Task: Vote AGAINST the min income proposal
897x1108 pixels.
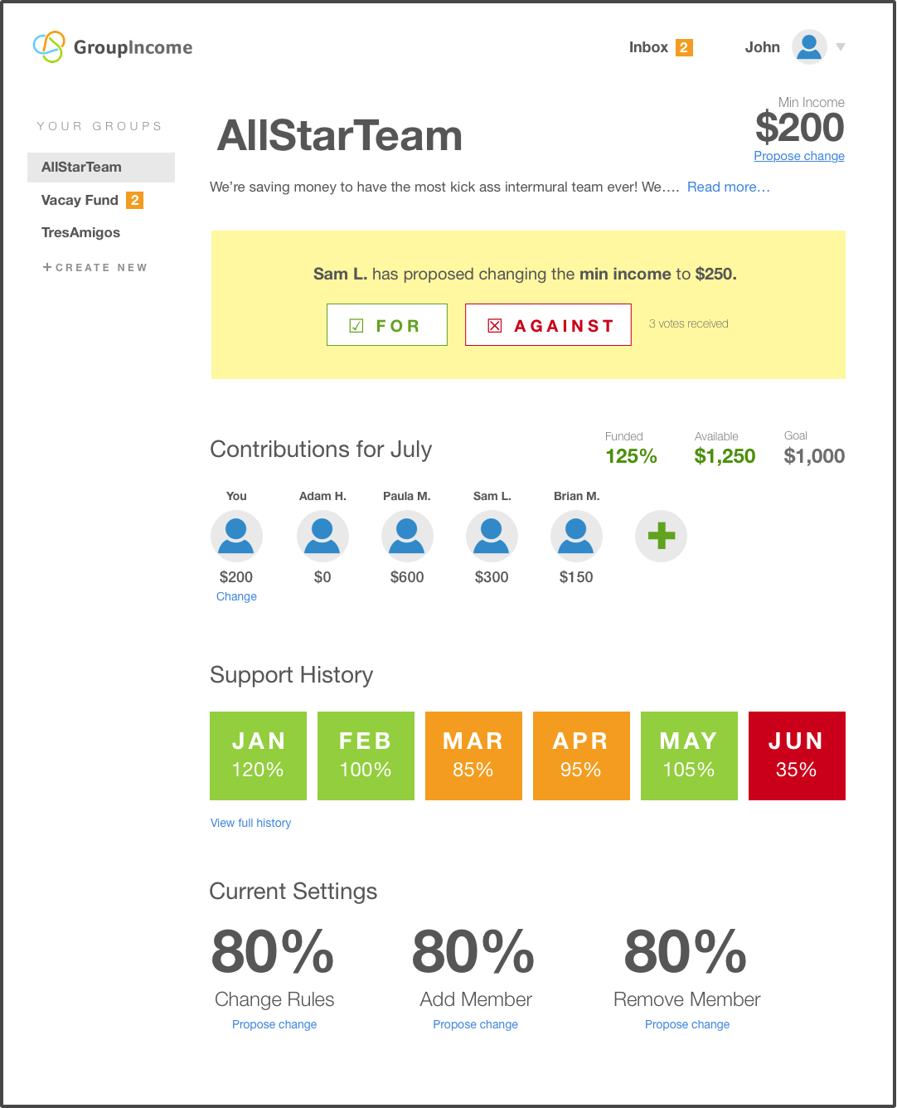Action: [548, 325]
